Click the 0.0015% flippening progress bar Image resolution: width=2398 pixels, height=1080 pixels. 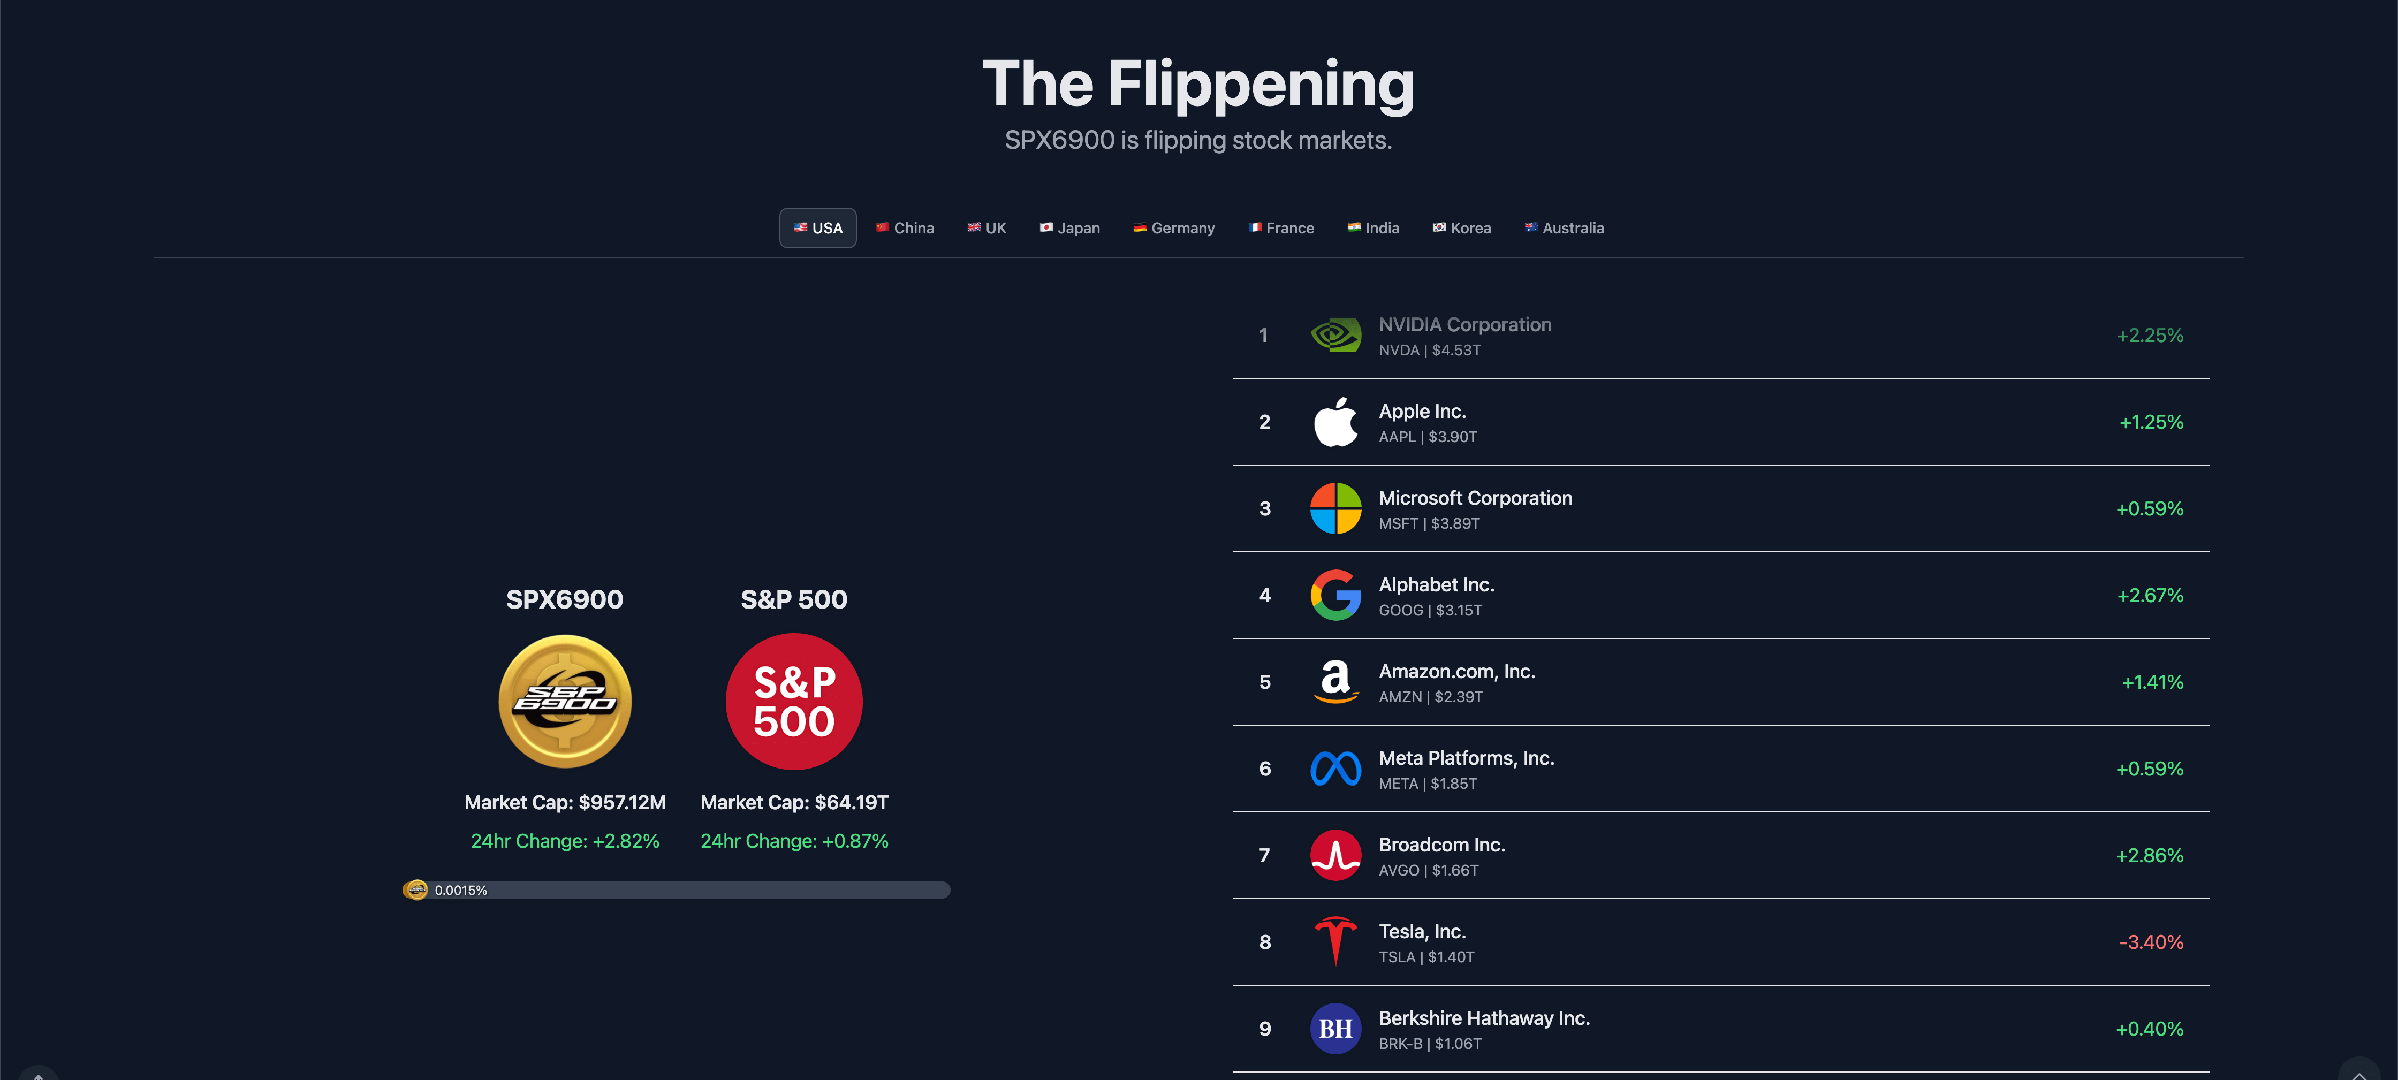tap(676, 890)
